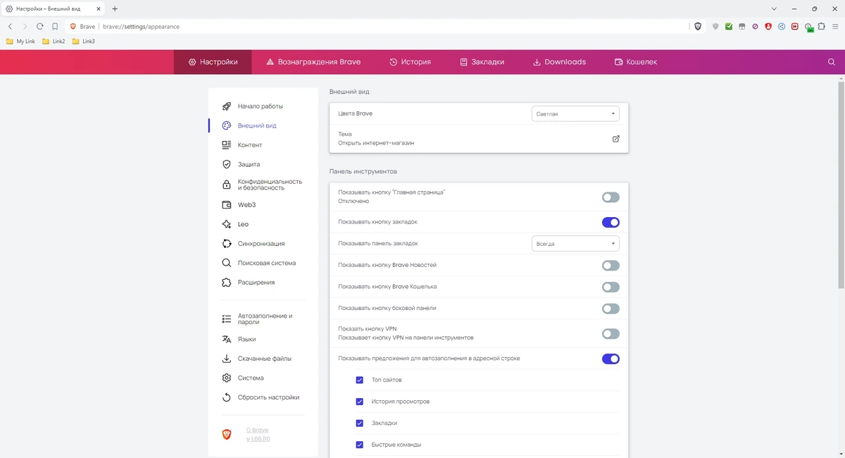Turn off address bar autocomplete suggestions toggle
The width and height of the screenshot is (845, 458).
tap(611, 359)
